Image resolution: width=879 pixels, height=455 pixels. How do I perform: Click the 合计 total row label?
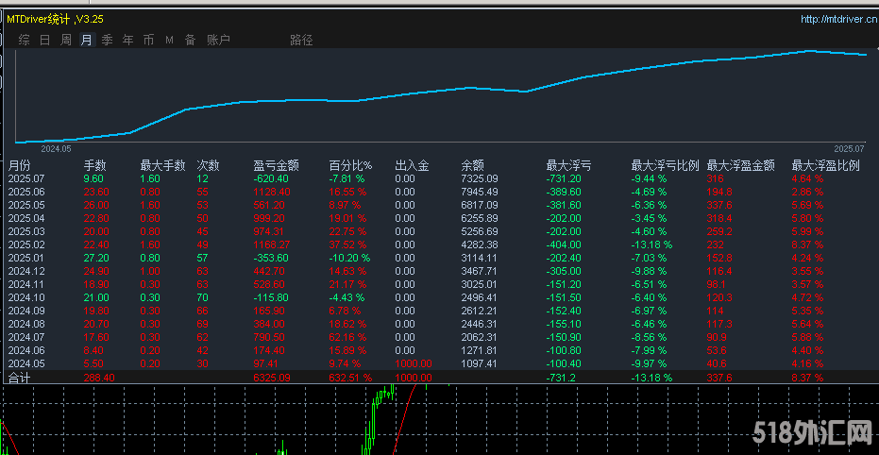(19, 378)
